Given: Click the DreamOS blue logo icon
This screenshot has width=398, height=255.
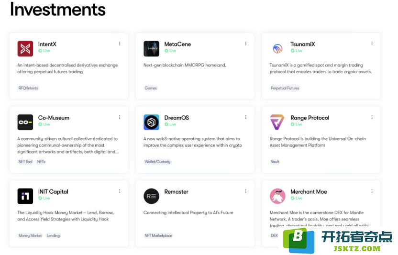Looking at the screenshot, I should (151, 122).
